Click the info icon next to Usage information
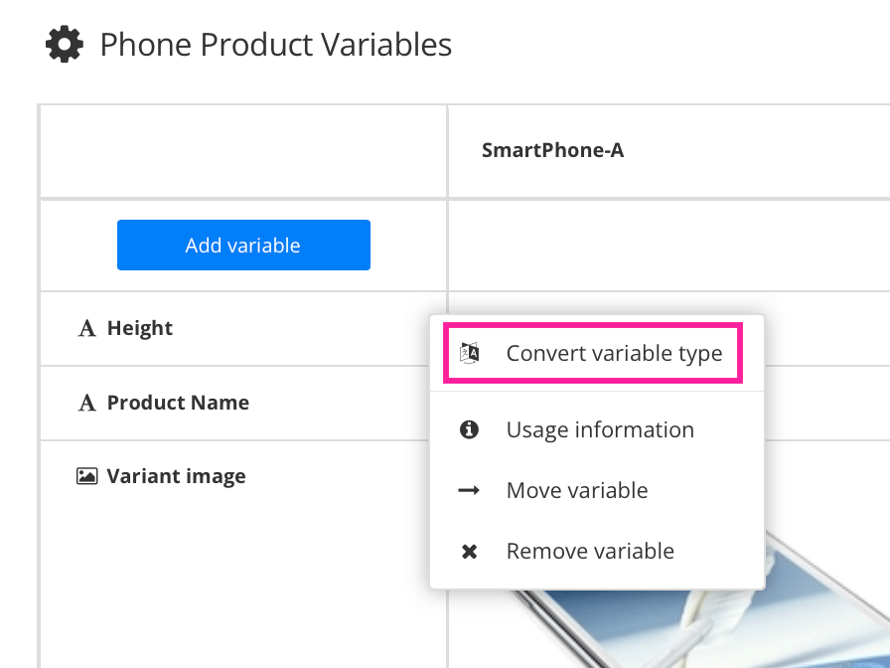 (x=470, y=429)
